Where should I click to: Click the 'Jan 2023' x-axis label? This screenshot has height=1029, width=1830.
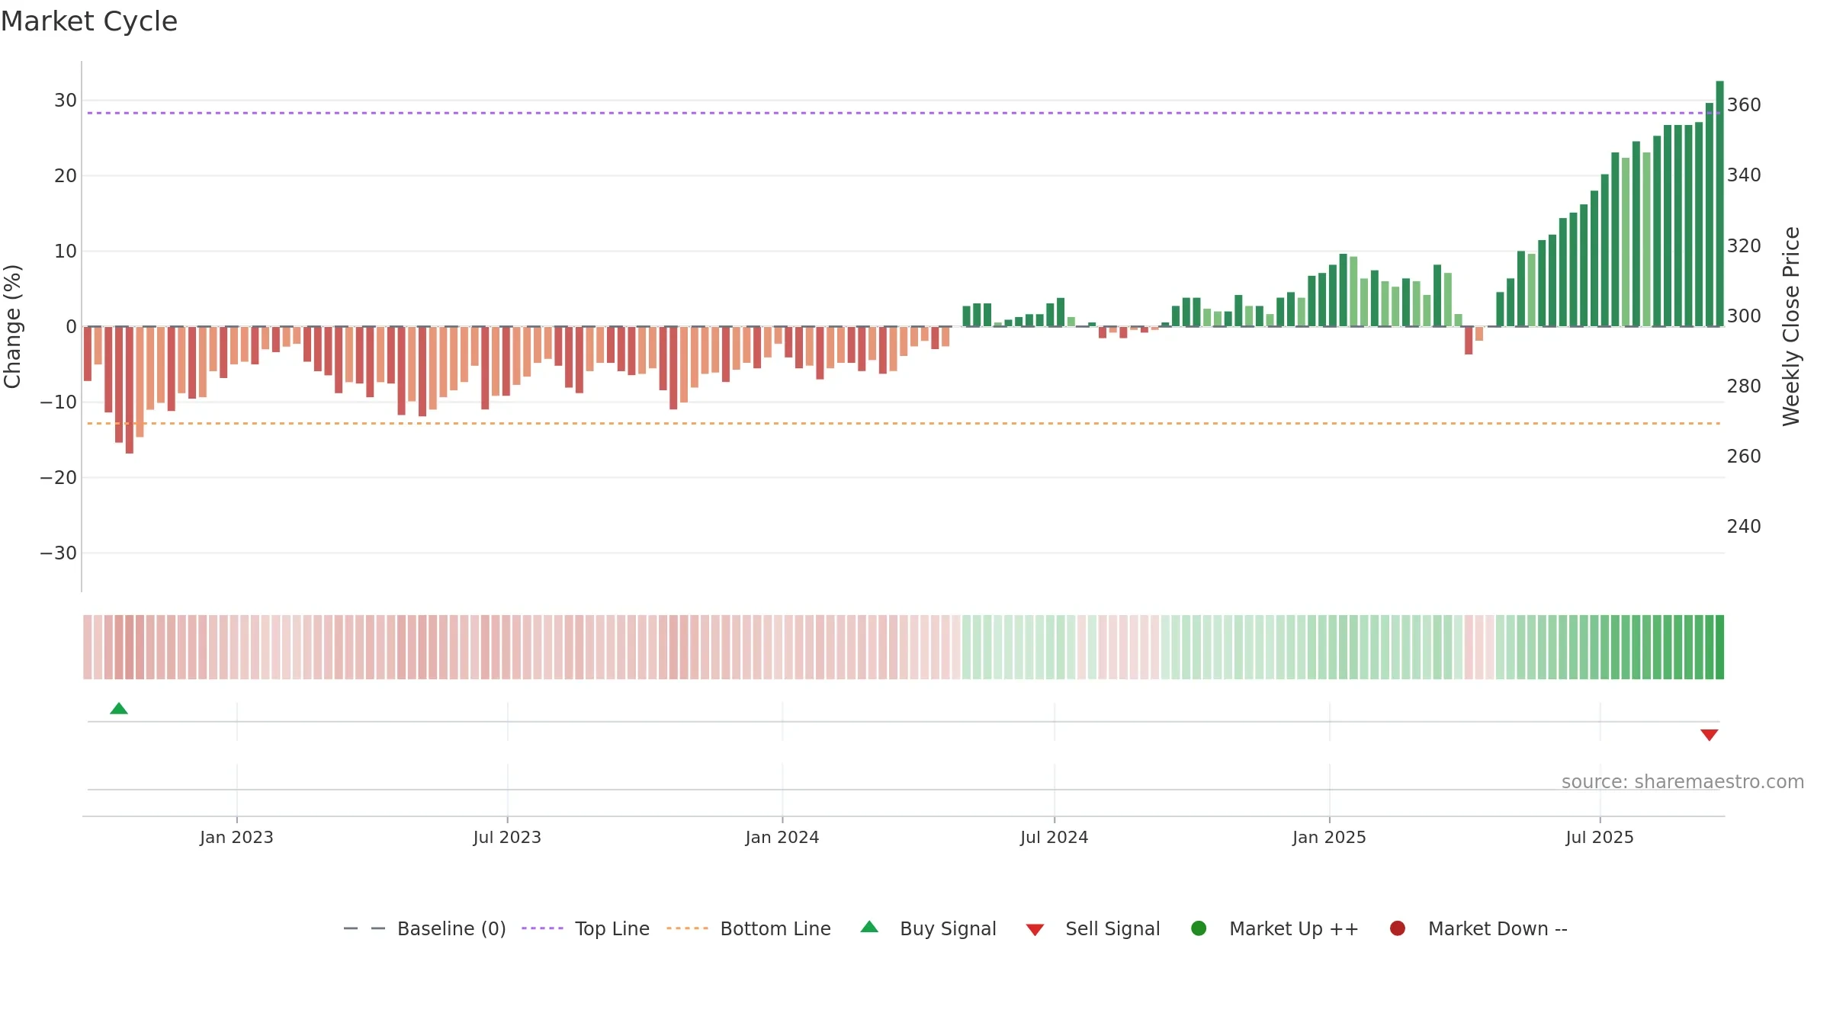tap(236, 837)
